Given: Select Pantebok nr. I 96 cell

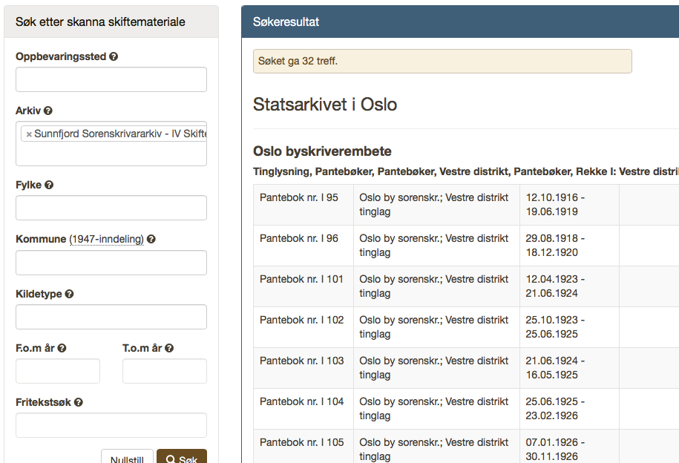Looking at the screenshot, I should pyautogui.click(x=304, y=246).
